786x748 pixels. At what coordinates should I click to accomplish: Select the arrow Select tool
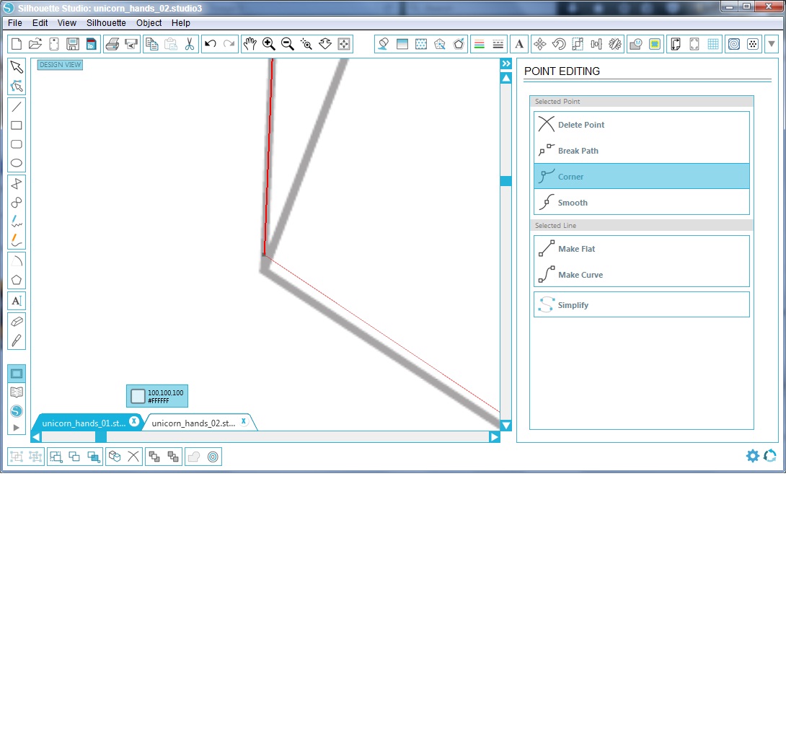click(17, 67)
